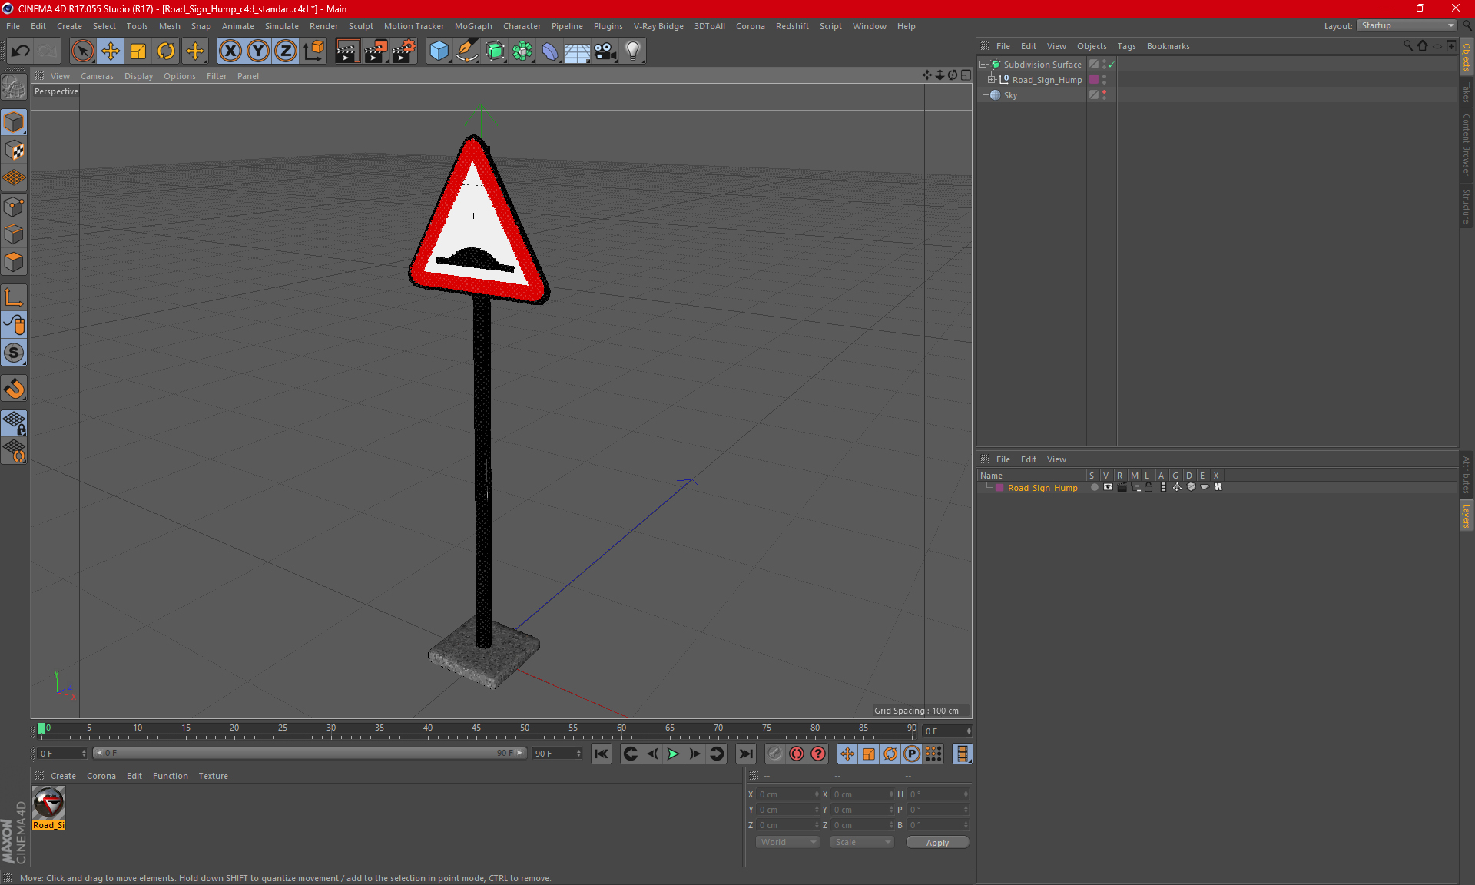Add a Light object

632,51
